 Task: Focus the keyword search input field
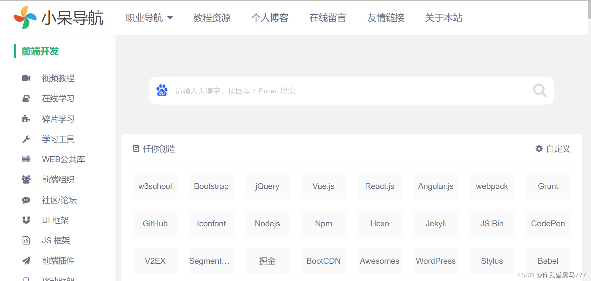(351, 91)
